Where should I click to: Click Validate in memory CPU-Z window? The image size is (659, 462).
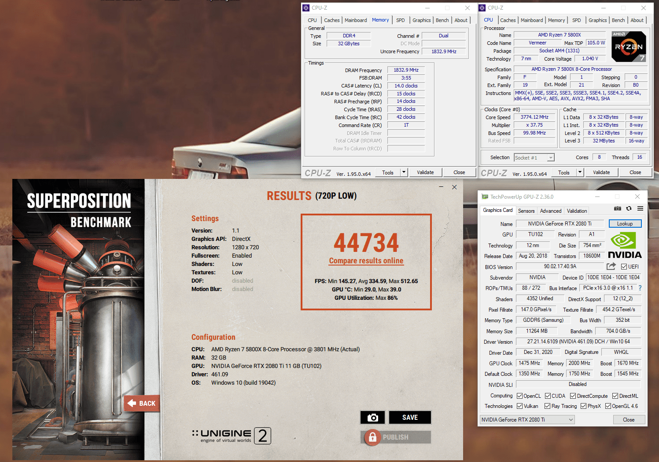pos(425,172)
